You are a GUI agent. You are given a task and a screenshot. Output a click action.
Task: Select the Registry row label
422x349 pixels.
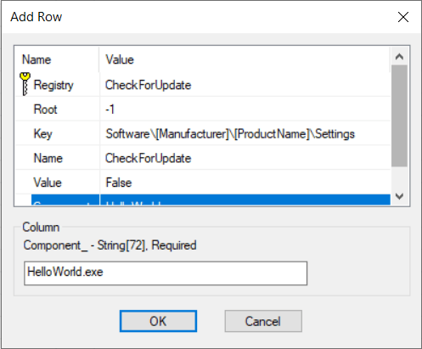click(x=53, y=85)
